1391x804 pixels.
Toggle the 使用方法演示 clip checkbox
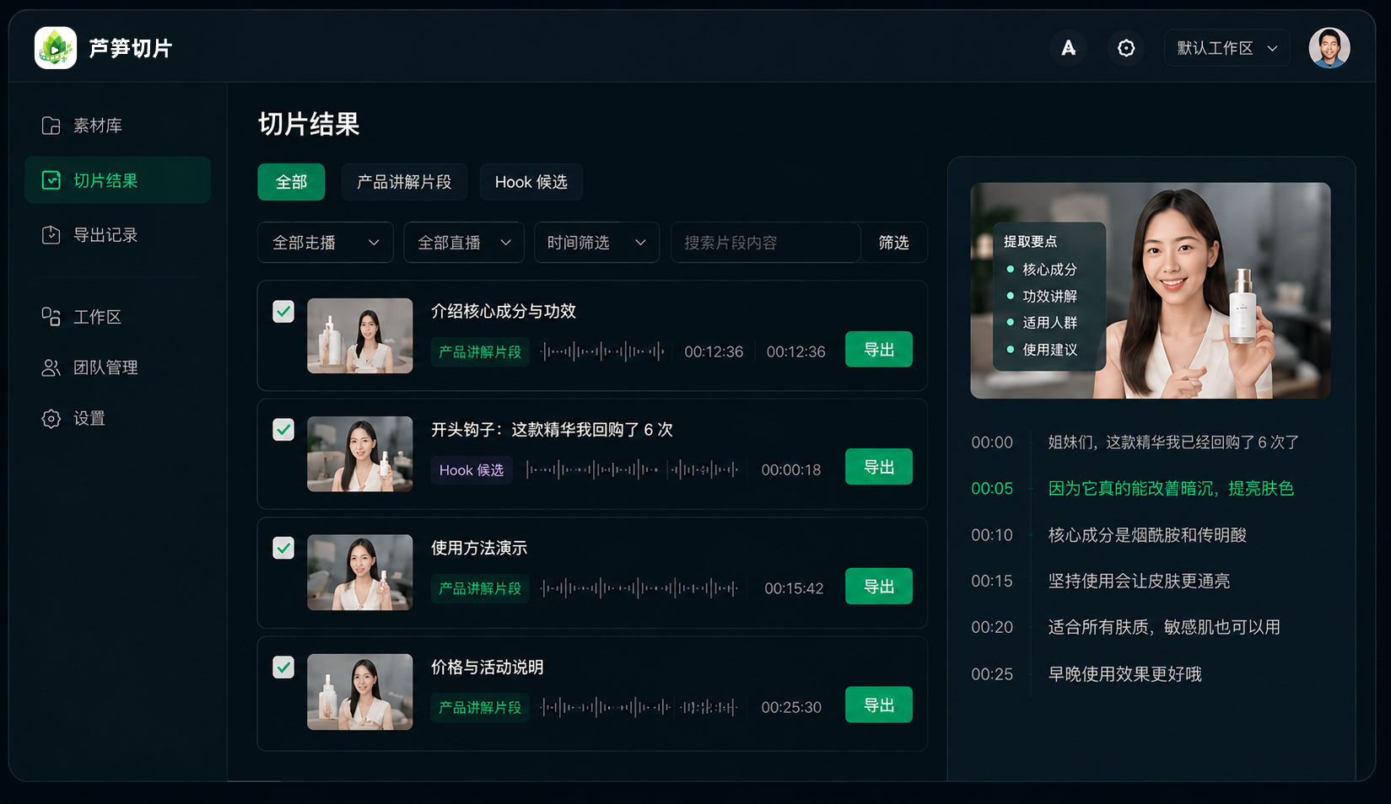(283, 548)
